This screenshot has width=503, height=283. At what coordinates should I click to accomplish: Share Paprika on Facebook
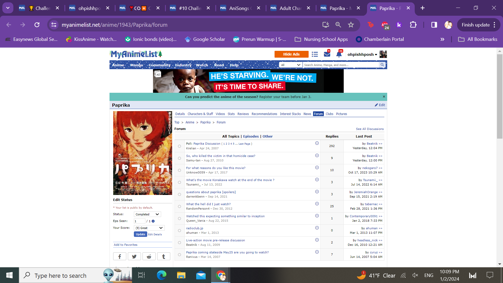(x=120, y=256)
